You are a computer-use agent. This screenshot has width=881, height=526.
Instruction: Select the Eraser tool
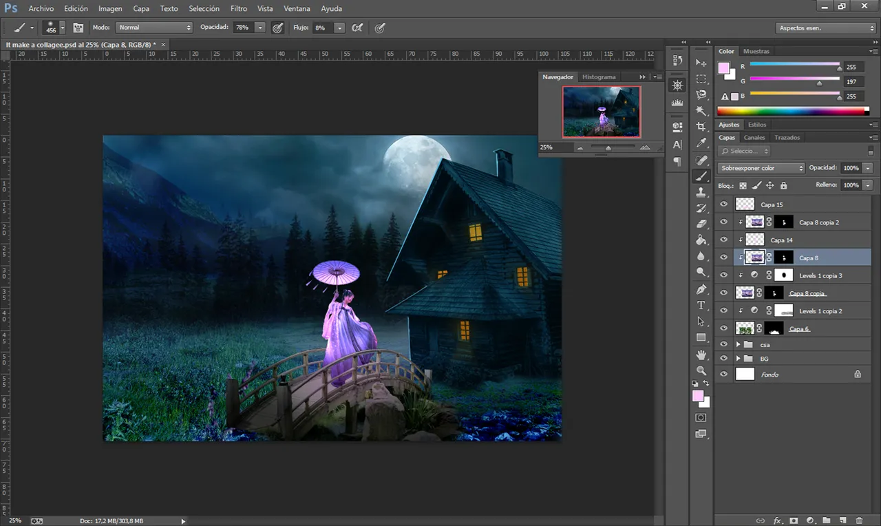[x=701, y=224]
